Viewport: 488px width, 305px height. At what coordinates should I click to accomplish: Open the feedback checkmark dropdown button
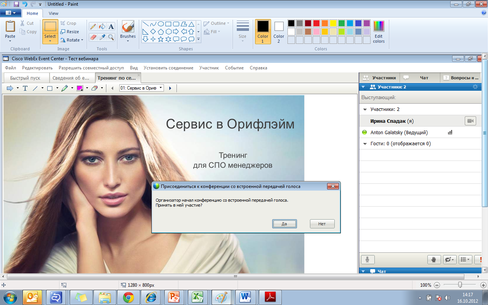coord(450,260)
